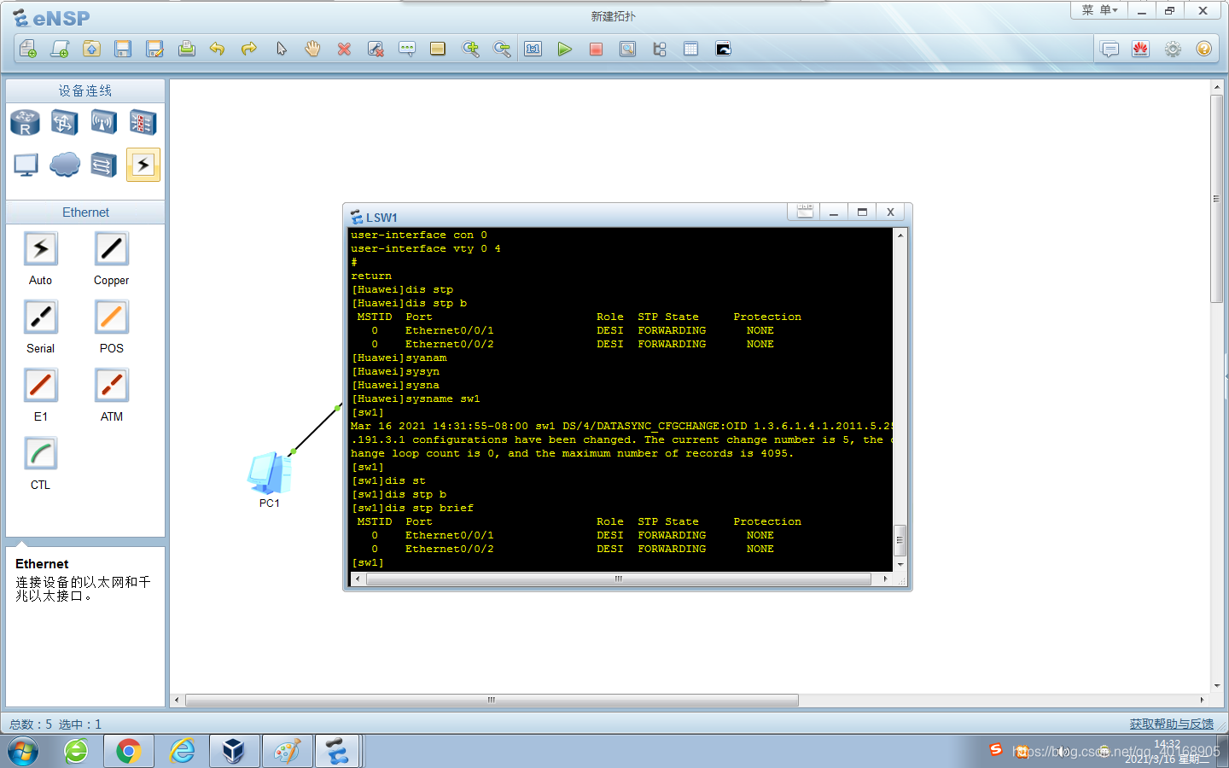The height and width of the screenshot is (768, 1229).
Task: Start devices with the green play button
Action: (564, 49)
